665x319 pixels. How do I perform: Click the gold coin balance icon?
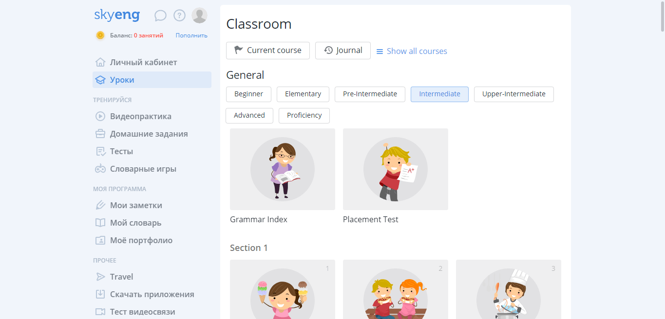click(100, 35)
